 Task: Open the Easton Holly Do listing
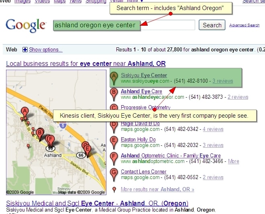point(138,139)
